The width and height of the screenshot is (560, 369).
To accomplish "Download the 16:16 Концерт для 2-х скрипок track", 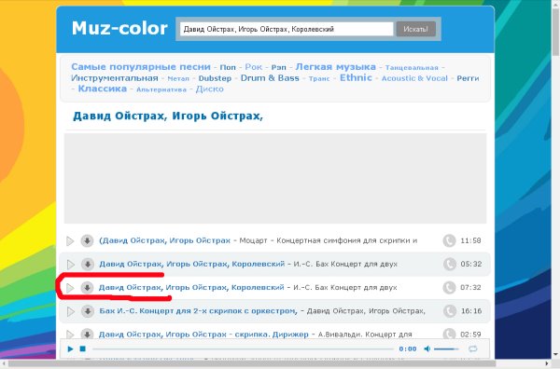I will click(x=87, y=311).
